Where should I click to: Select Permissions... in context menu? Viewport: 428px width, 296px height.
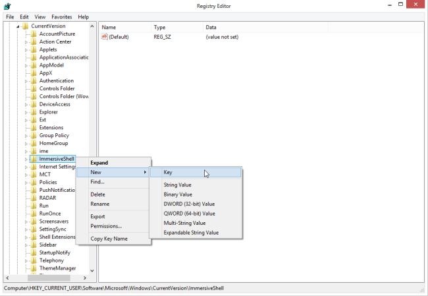pos(113,226)
